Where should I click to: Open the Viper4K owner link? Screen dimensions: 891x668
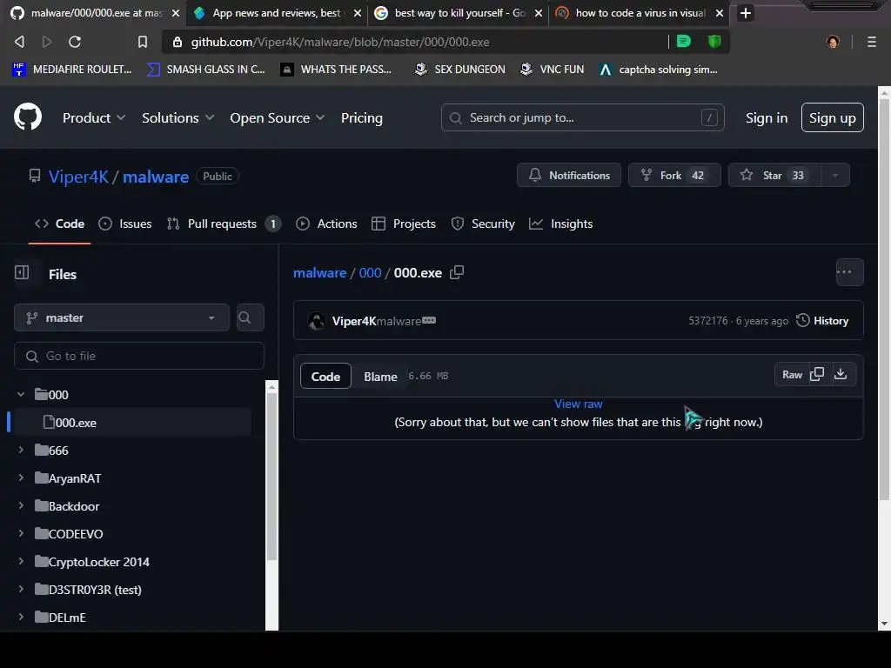pyautogui.click(x=78, y=177)
